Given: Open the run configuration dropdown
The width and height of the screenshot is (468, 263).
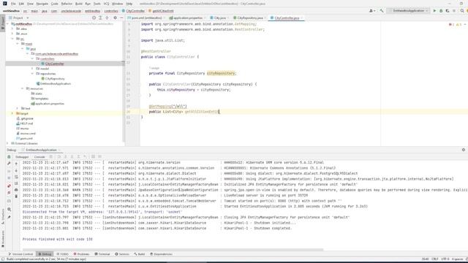Looking at the screenshot, I should click(x=408, y=11).
